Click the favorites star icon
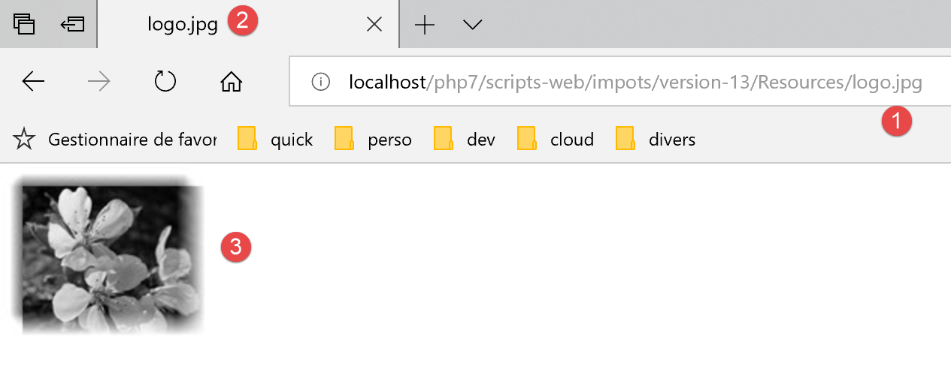This screenshot has height=373, width=951. 24,139
